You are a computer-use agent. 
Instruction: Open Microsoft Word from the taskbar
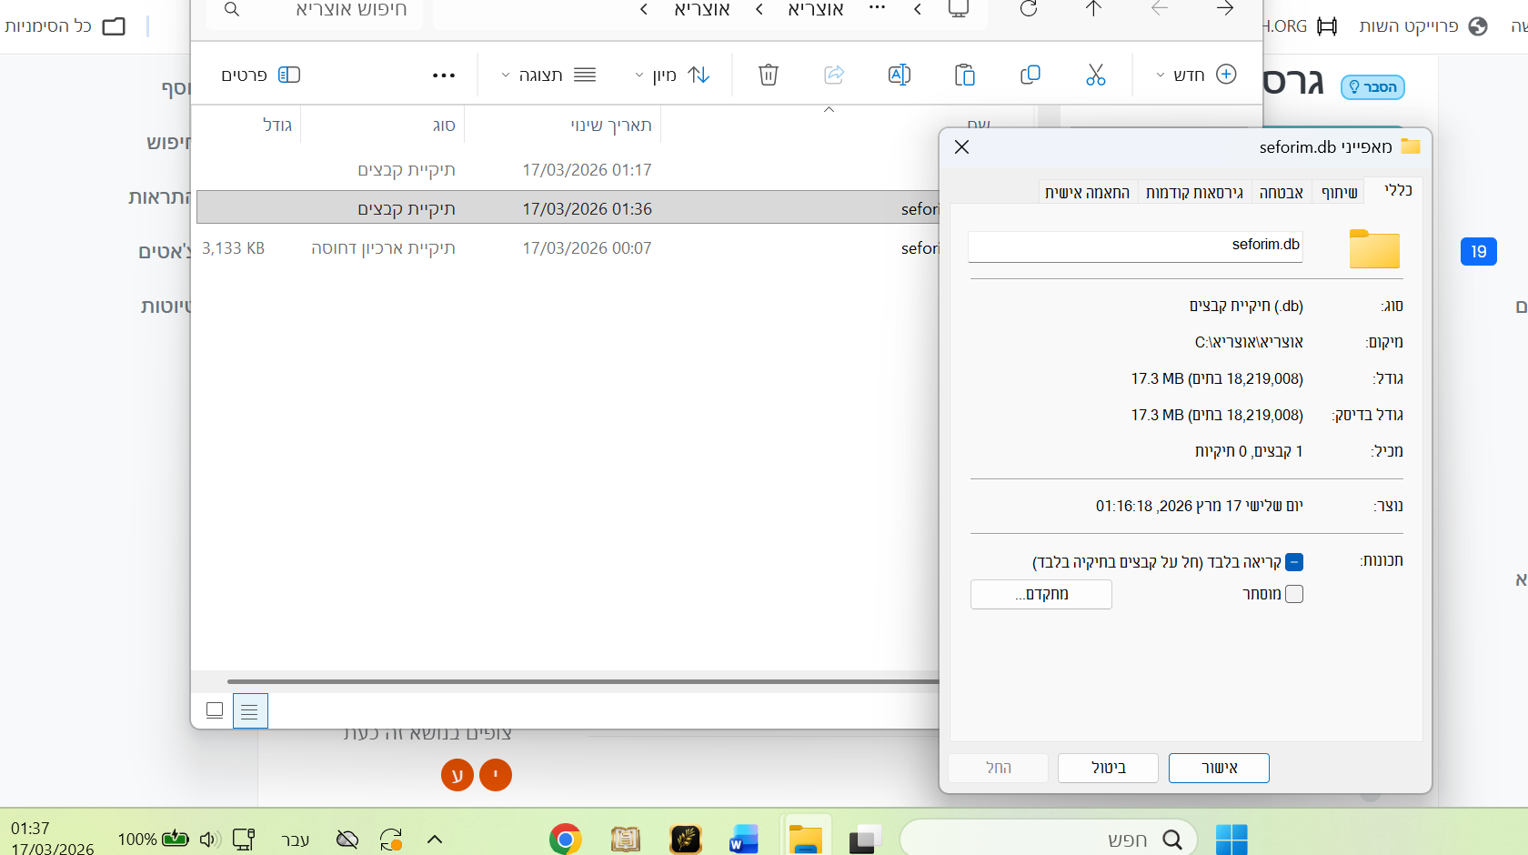[x=744, y=840]
